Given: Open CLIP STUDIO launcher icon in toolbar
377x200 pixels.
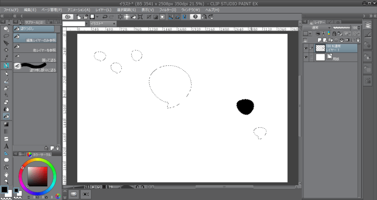Looking at the screenshot, I should pos(68,17).
